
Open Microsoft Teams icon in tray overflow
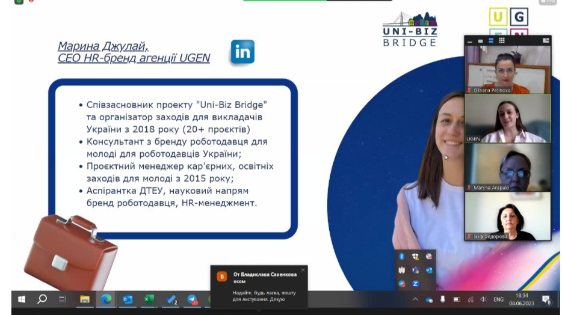coord(415,270)
